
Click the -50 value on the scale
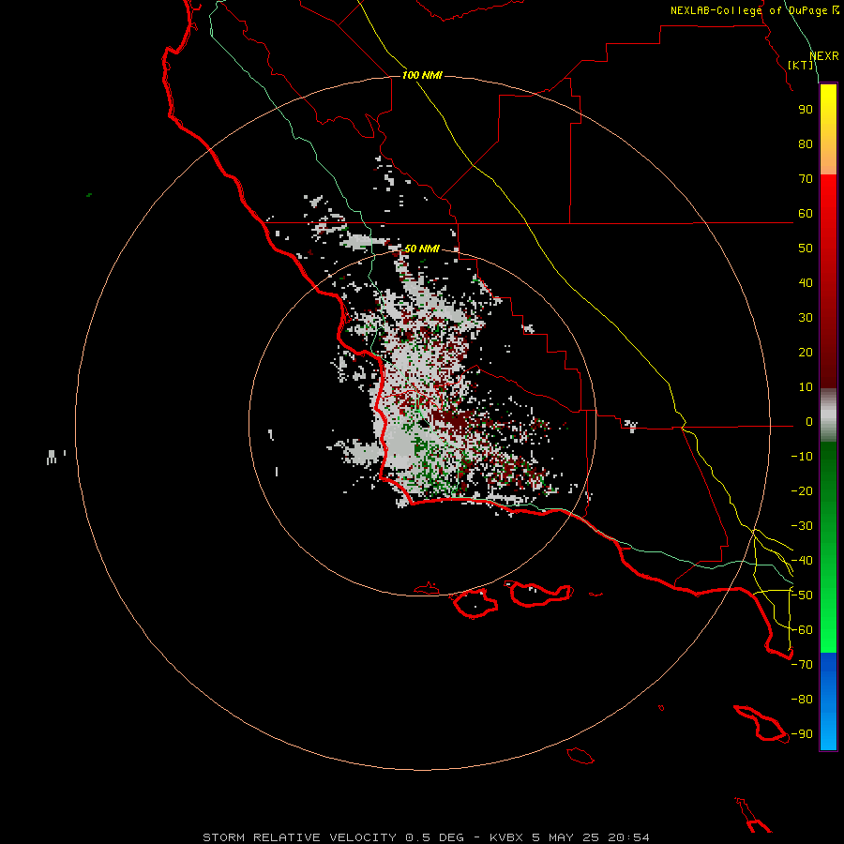[802, 595]
